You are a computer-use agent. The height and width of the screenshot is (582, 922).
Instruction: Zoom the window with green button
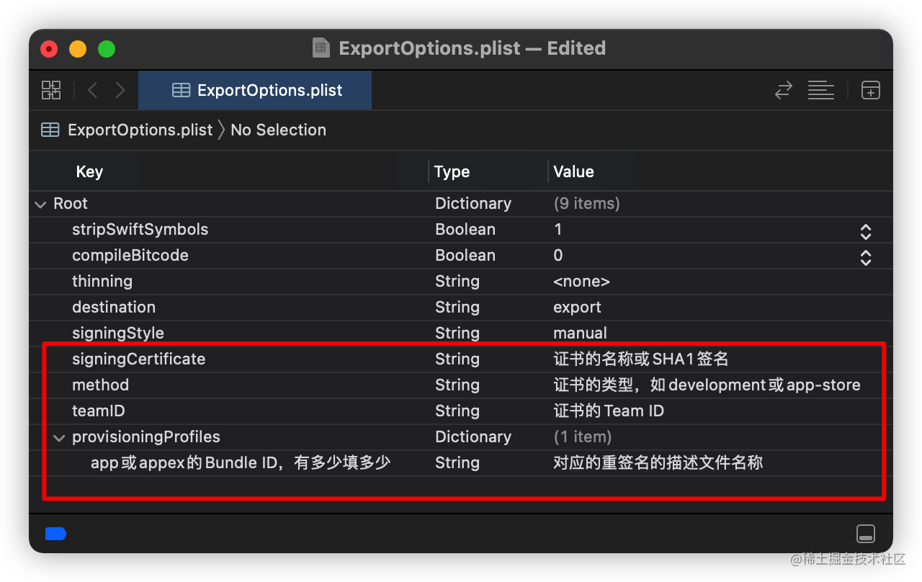click(x=107, y=49)
